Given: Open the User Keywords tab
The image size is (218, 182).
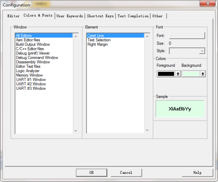Looking at the screenshot, I should coord(70,16).
